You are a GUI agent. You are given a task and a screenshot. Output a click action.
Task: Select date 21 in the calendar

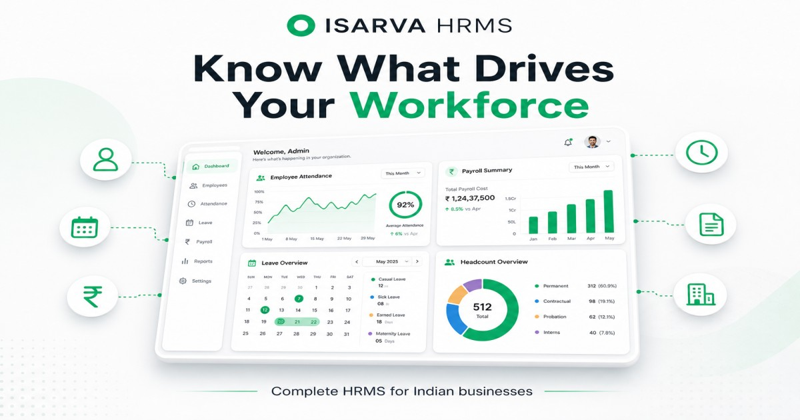pos(297,322)
